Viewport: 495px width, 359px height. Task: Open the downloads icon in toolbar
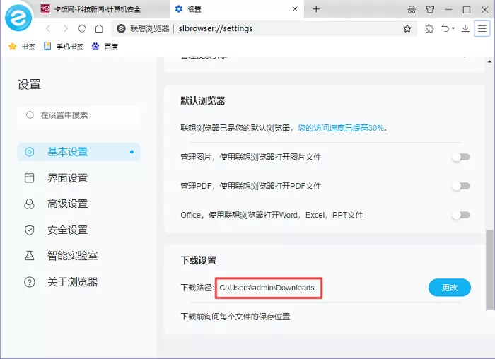(x=465, y=29)
